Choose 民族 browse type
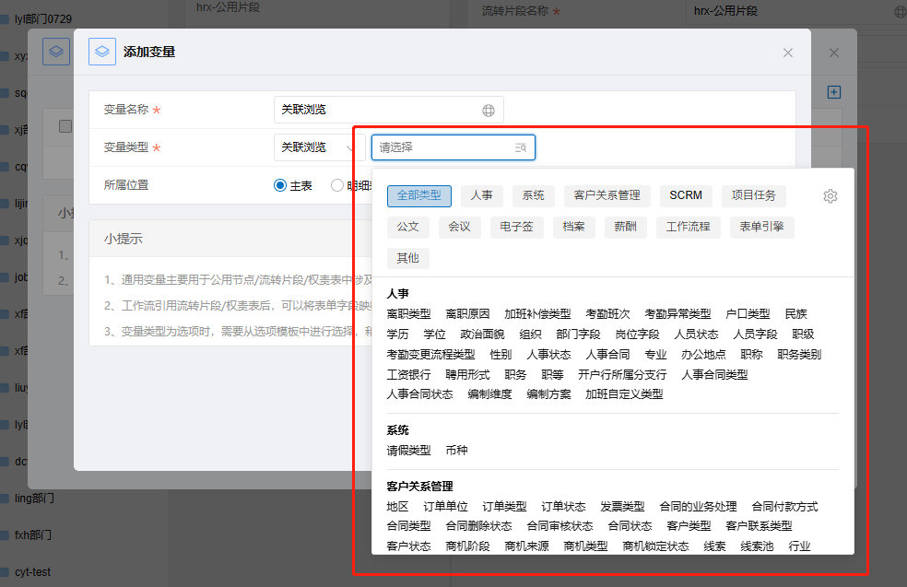 tap(795, 314)
